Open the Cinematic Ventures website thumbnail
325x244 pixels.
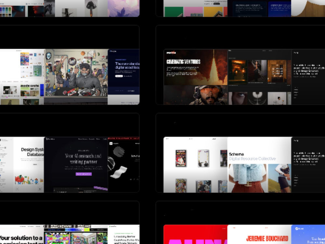(195, 77)
